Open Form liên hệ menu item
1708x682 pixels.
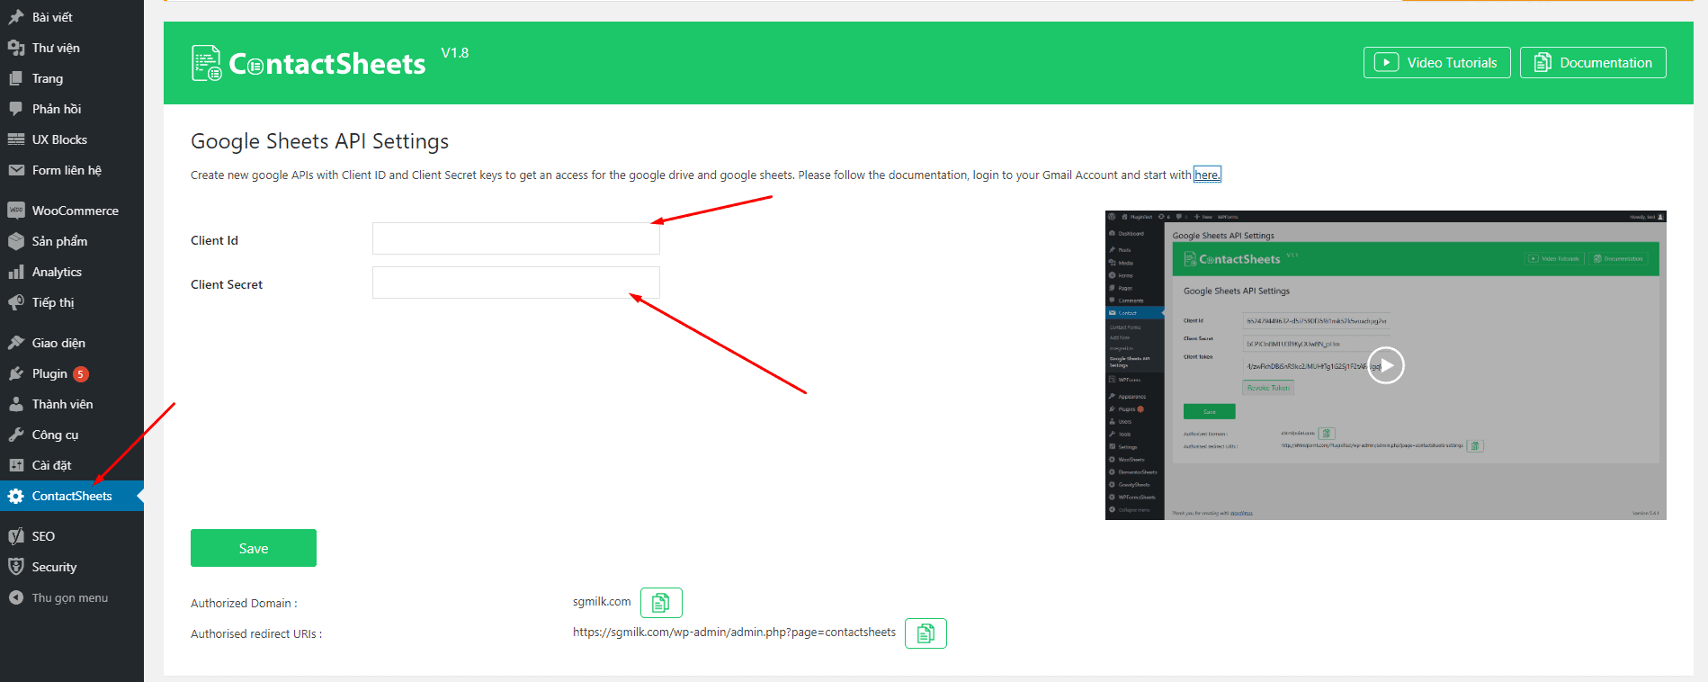(x=72, y=170)
